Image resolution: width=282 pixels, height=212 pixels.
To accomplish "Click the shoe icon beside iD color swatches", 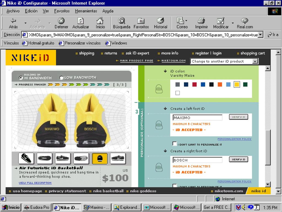I will click(x=159, y=89).
